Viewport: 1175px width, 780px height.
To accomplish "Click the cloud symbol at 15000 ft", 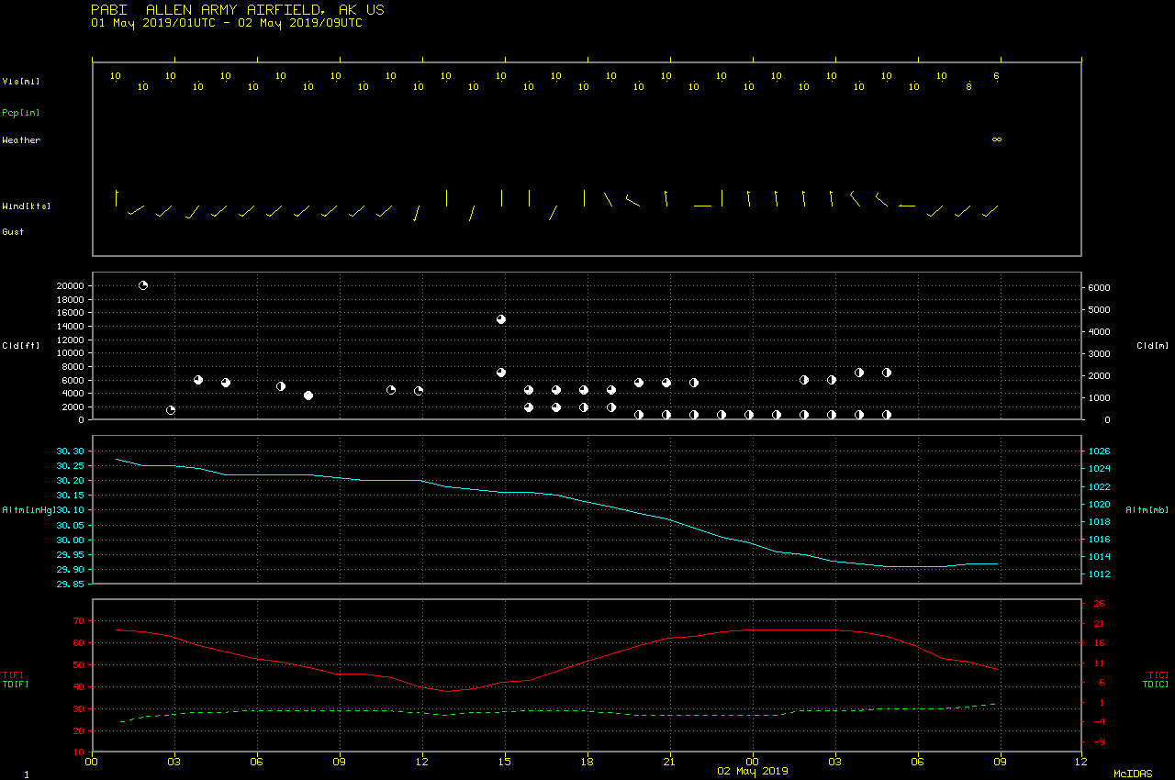I will 501,319.
